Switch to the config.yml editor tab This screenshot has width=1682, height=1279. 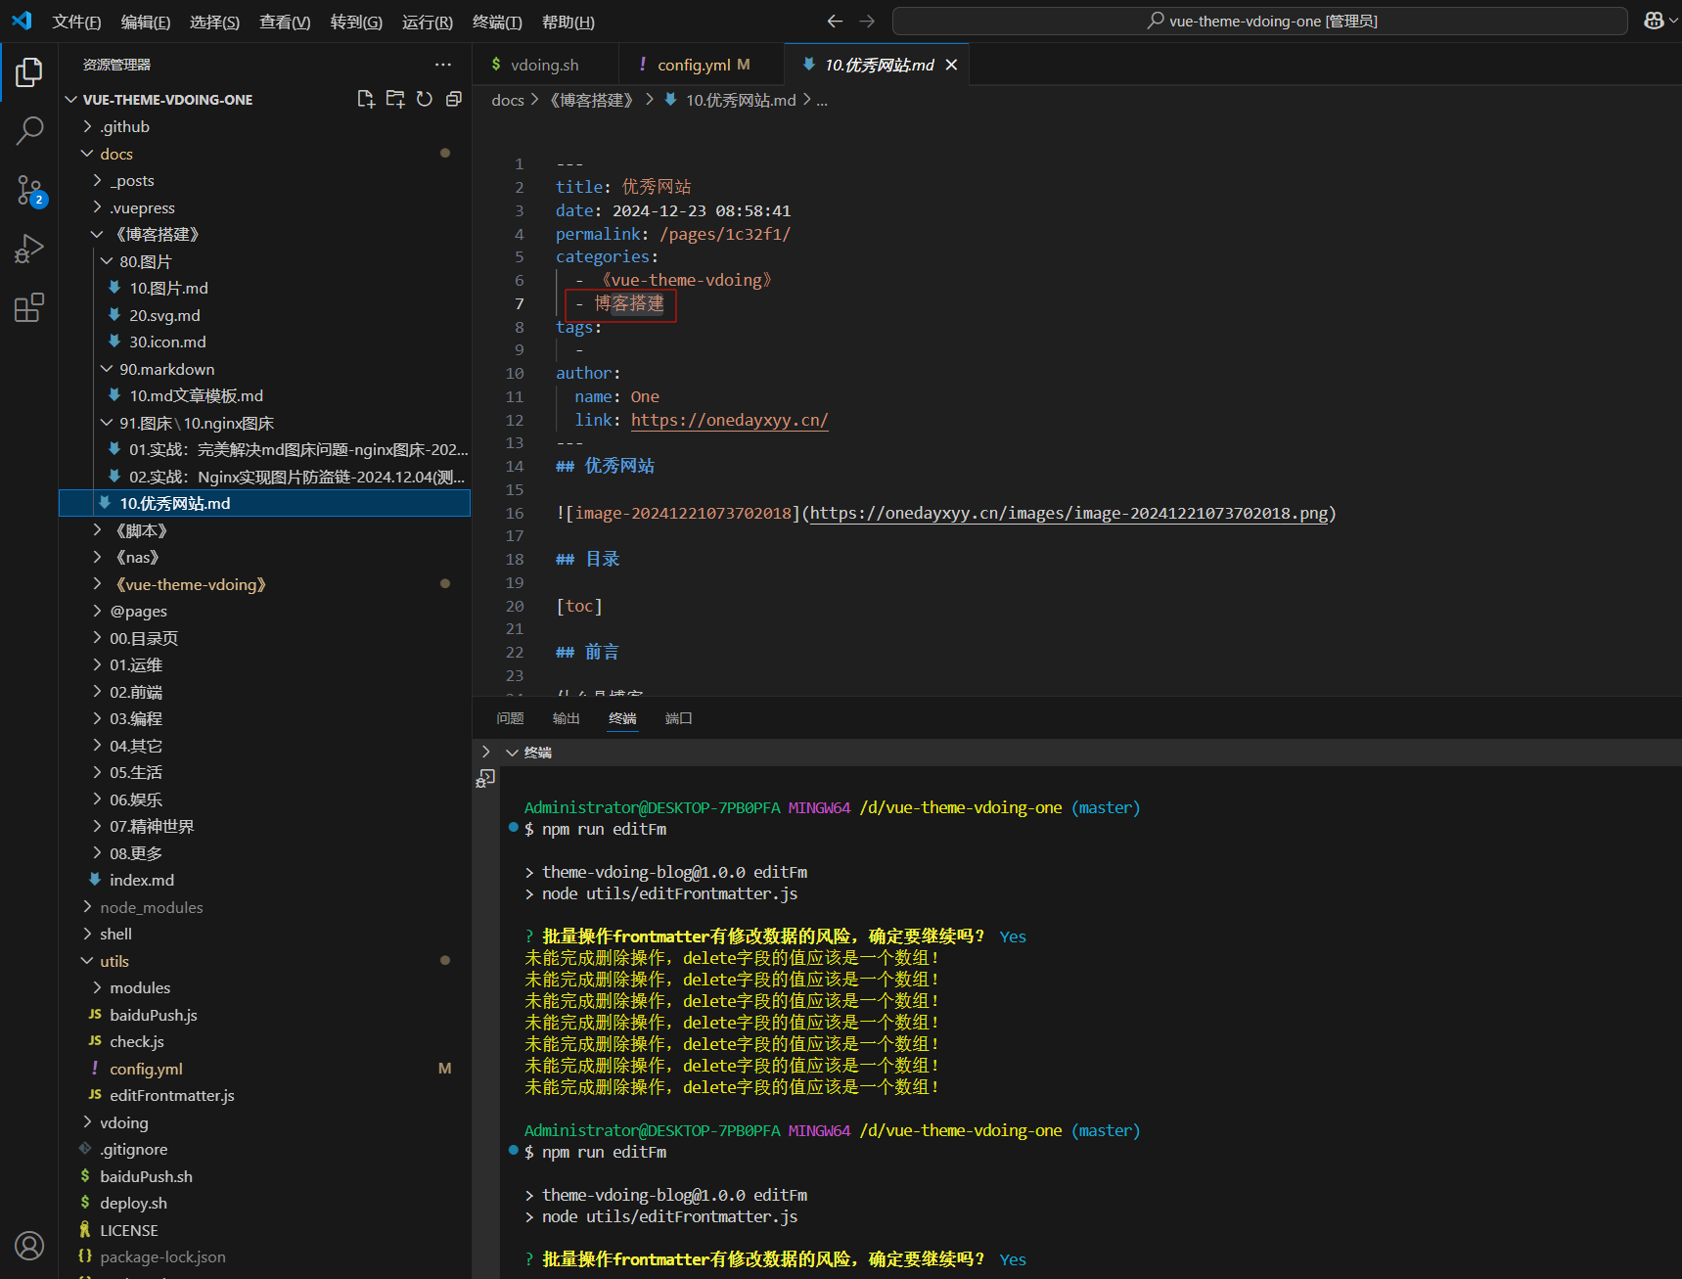(x=701, y=65)
